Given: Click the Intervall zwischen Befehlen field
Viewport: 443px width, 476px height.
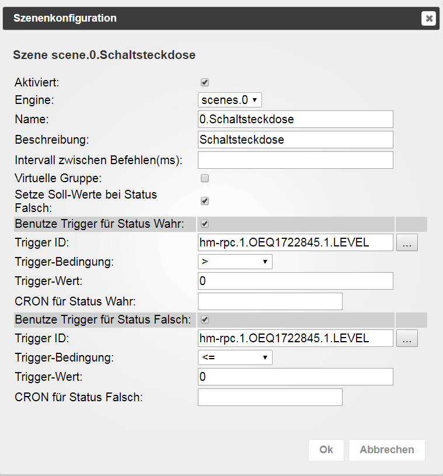Looking at the screenshot, I should pyautogui.click(x=295, y=160).
